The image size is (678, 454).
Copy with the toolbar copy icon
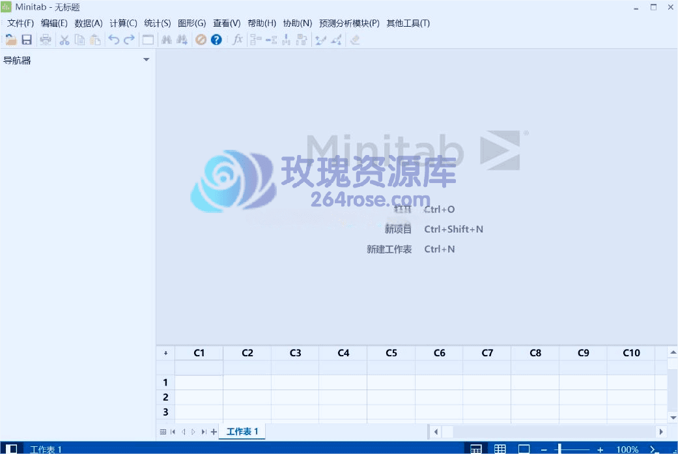[79, 40]
